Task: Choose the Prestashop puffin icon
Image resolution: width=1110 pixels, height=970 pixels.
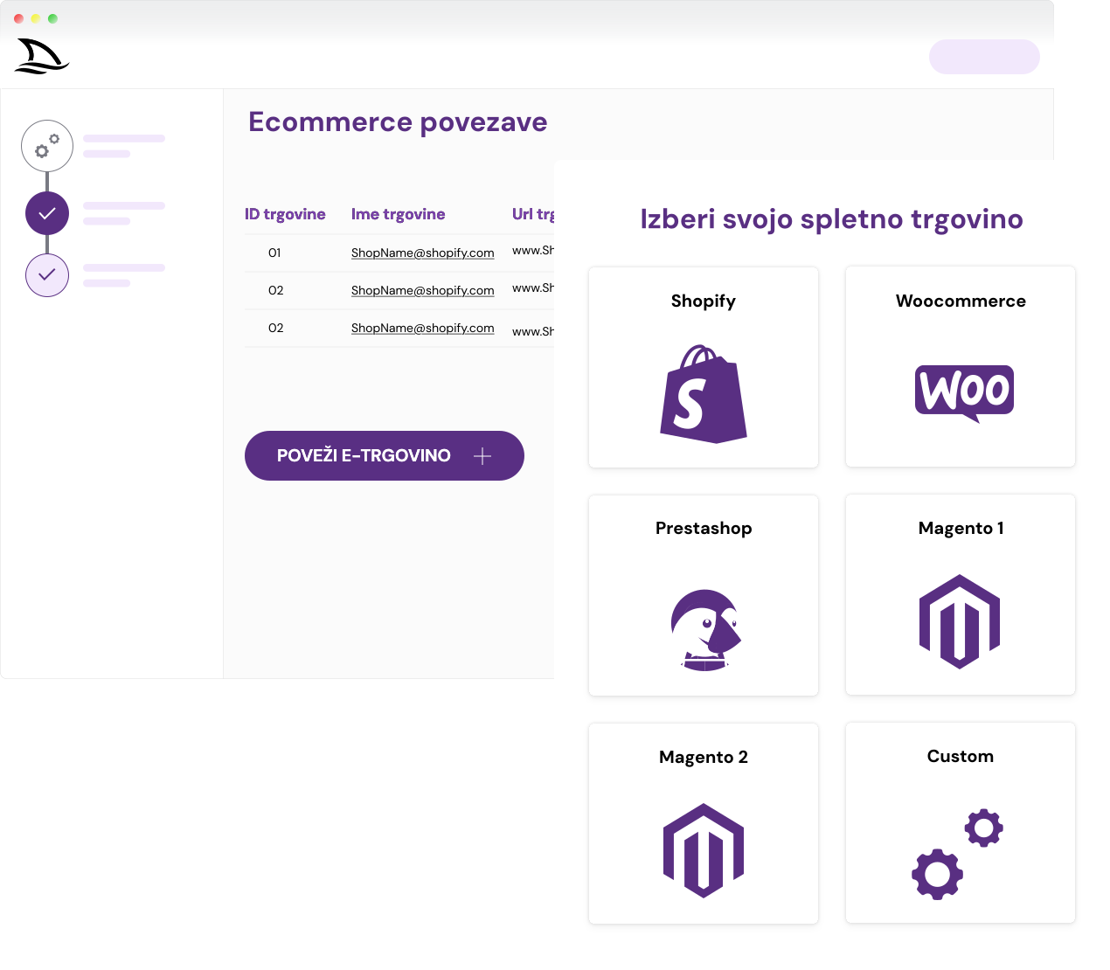Action: point(705,629)
